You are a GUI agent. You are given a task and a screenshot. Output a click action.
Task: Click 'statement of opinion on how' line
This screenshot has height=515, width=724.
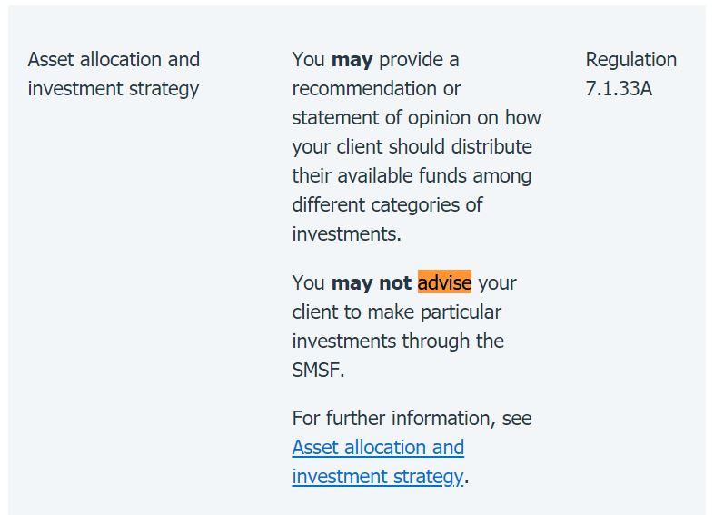pyautogui.click(x=416, y=118)
